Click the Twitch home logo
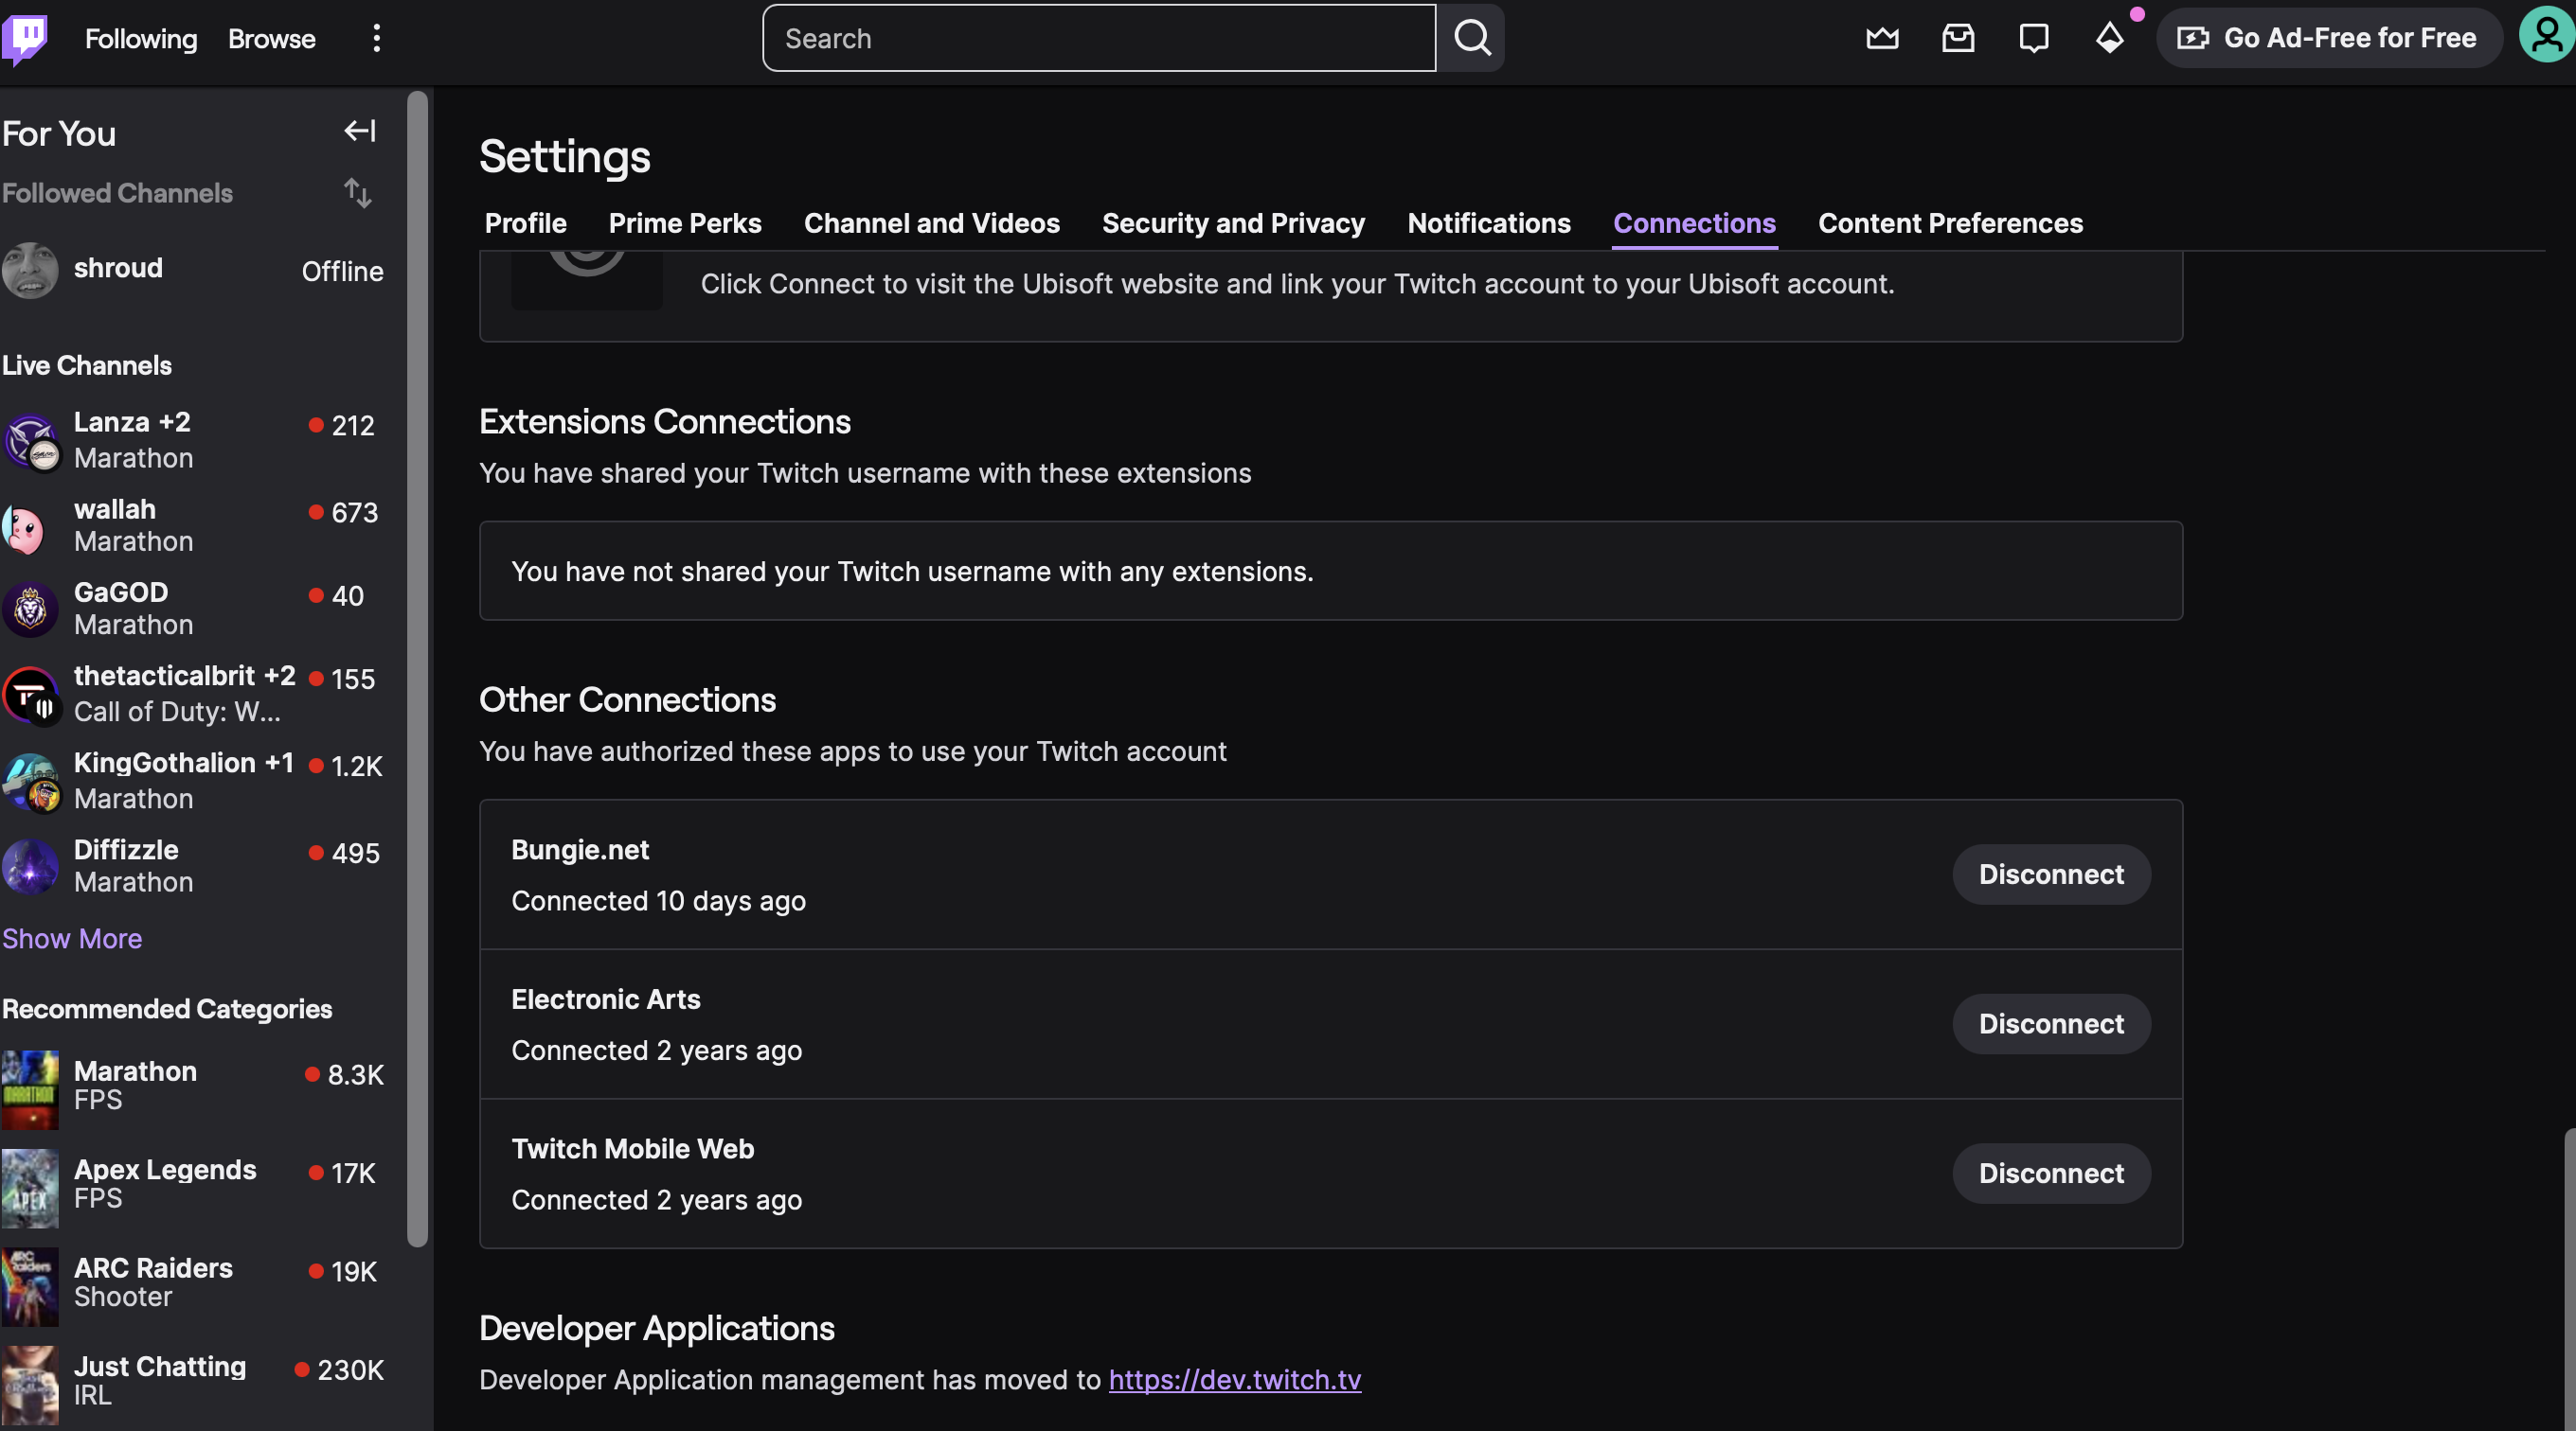The height and width of the screenshot is (1431, 2576). tap(25, 38)
